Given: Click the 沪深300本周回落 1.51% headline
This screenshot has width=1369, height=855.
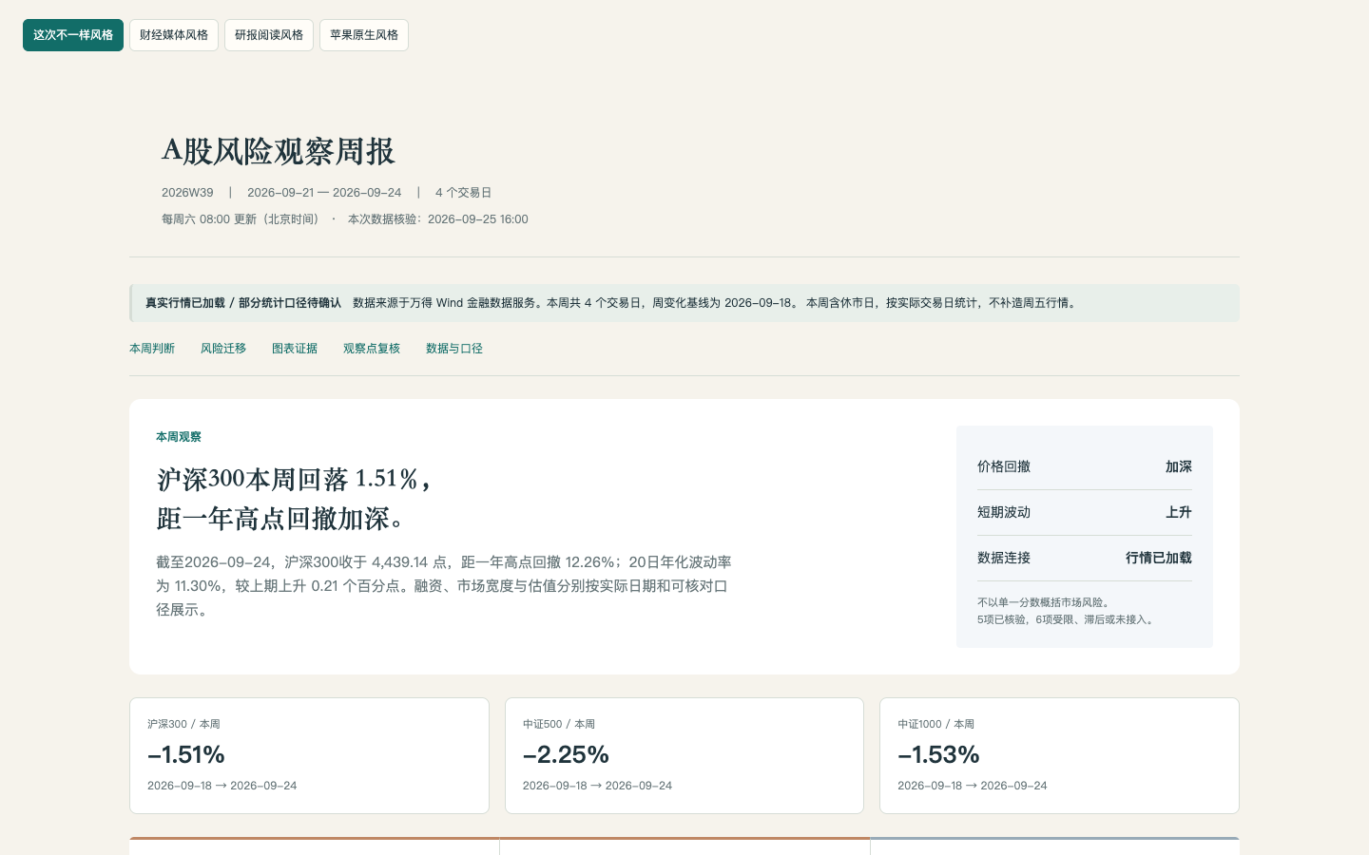Looking at the screenshot, I should pyautogui.click(x=296, y=479).
